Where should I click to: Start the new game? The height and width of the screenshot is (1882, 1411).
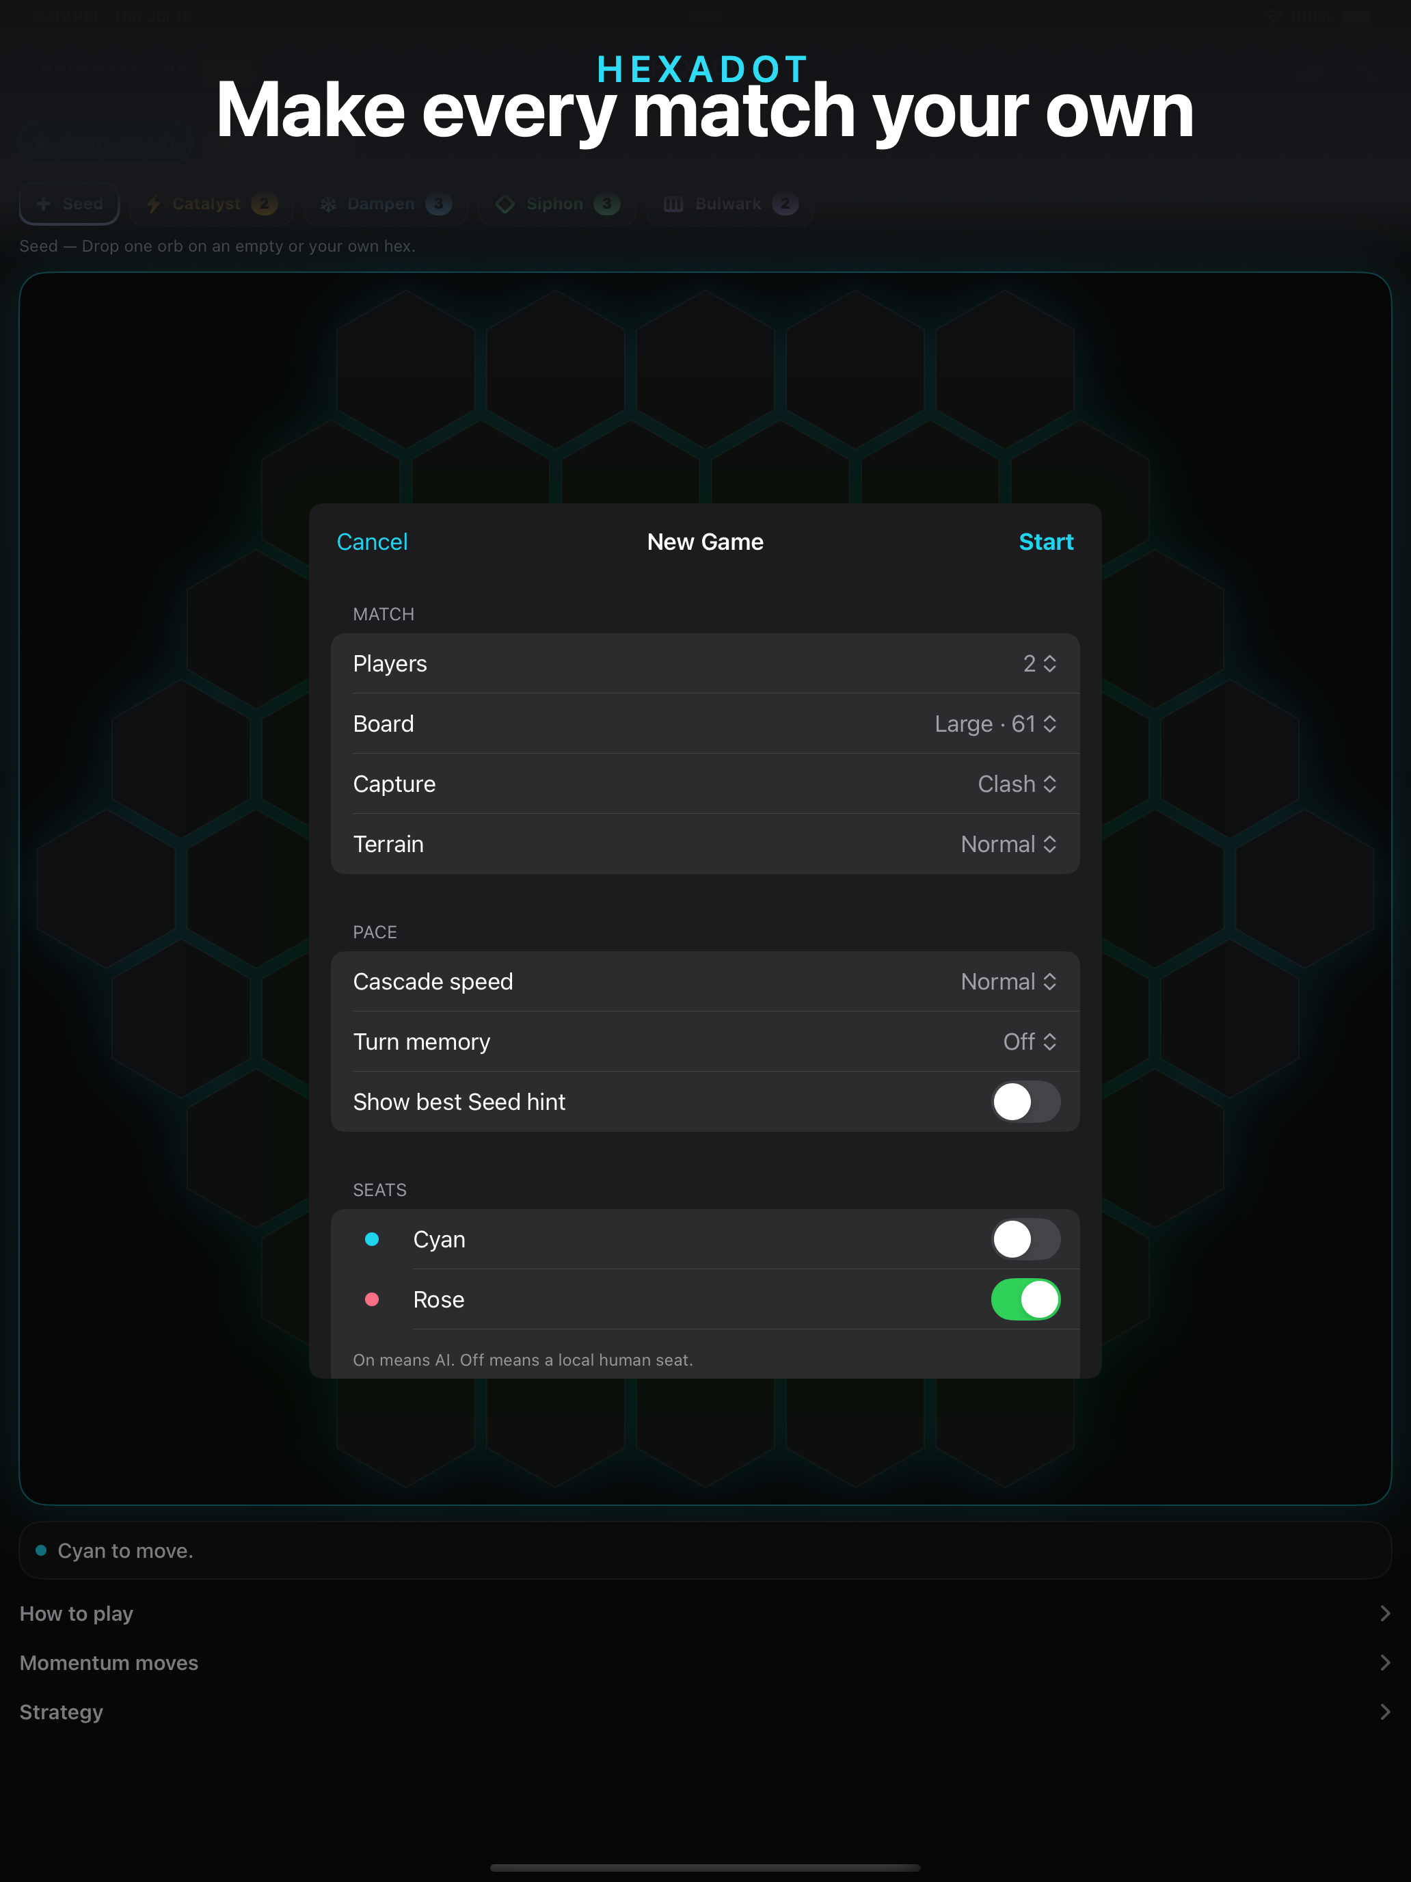(1045, 542)
